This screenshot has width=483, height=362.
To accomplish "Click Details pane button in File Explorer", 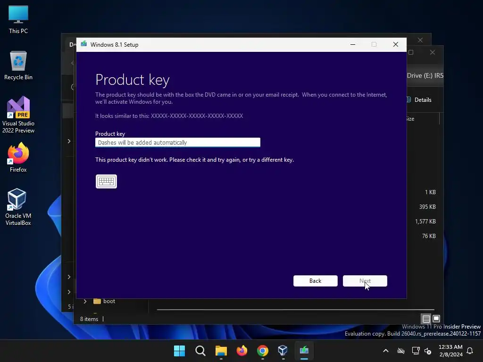I will pyautogui.click(x=420, y=100).
